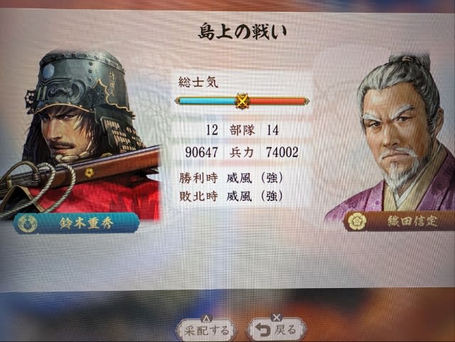The width and height of the screenshot is (455, 342).
Task: Click the X button icon above 戻る
Action: [277, 317]
